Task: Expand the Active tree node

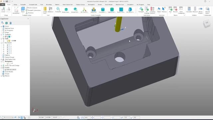Action: click(1, 26)
